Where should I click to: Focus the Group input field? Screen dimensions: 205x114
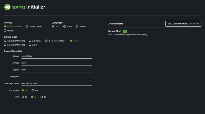click(x=56, y=56)
